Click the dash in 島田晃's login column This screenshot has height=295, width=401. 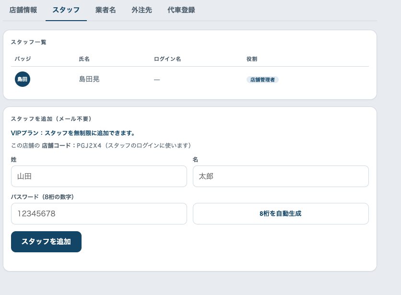point(157,80)
